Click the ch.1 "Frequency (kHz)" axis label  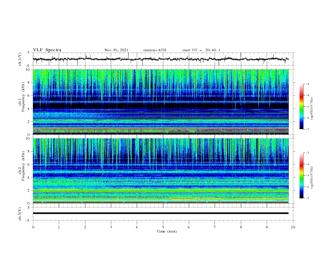[23, 97]
